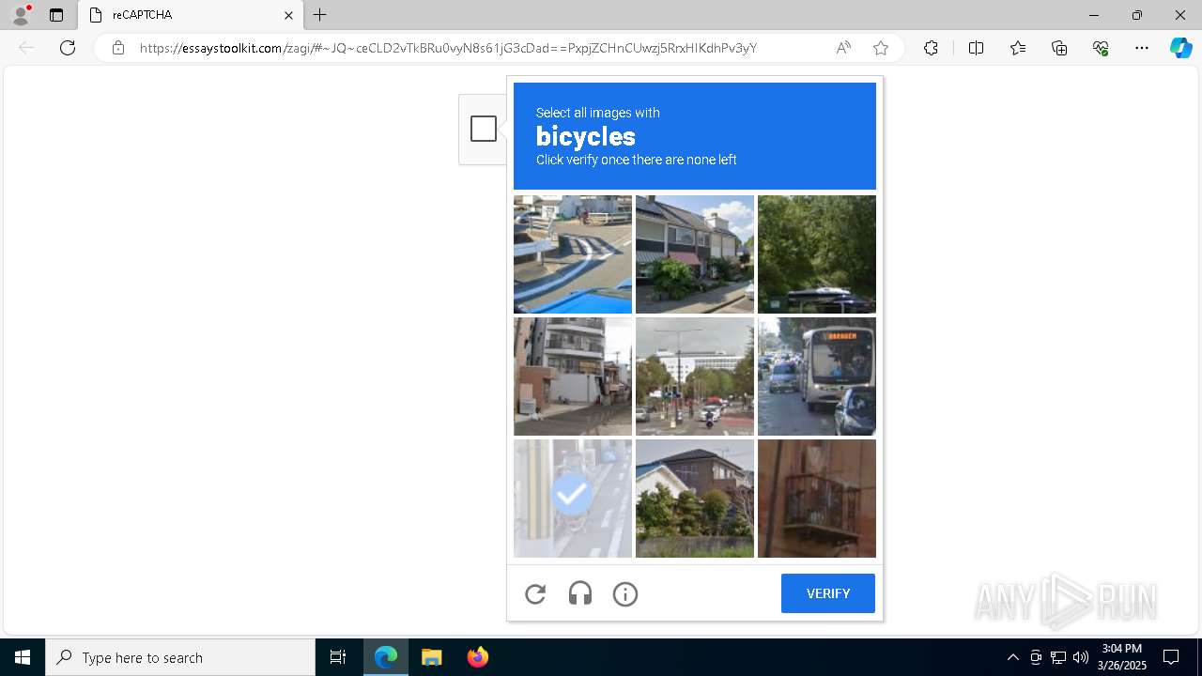Select the bus in traffic tile

[x=817, y=376]
